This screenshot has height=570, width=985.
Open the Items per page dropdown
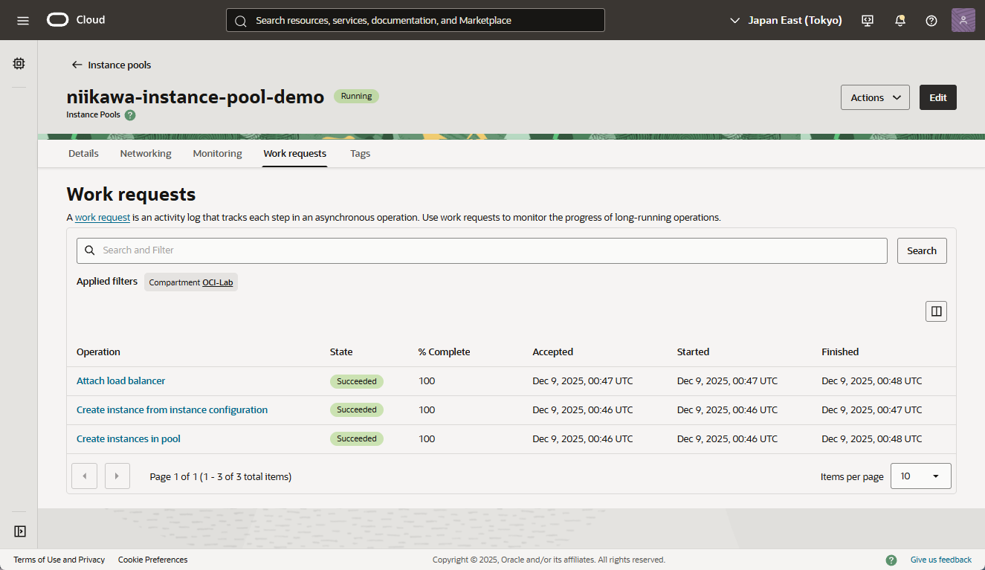(x=920, y=476)
